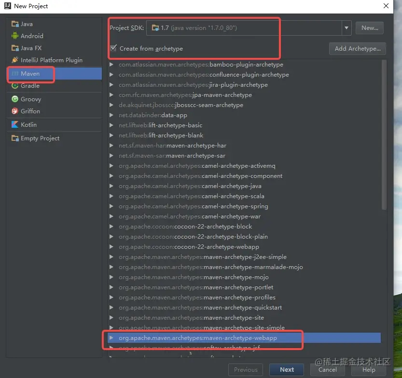Select Gradle project type
Image resolution: width=402 pixels, height=378 pixels.
click(x=55, y=85)
